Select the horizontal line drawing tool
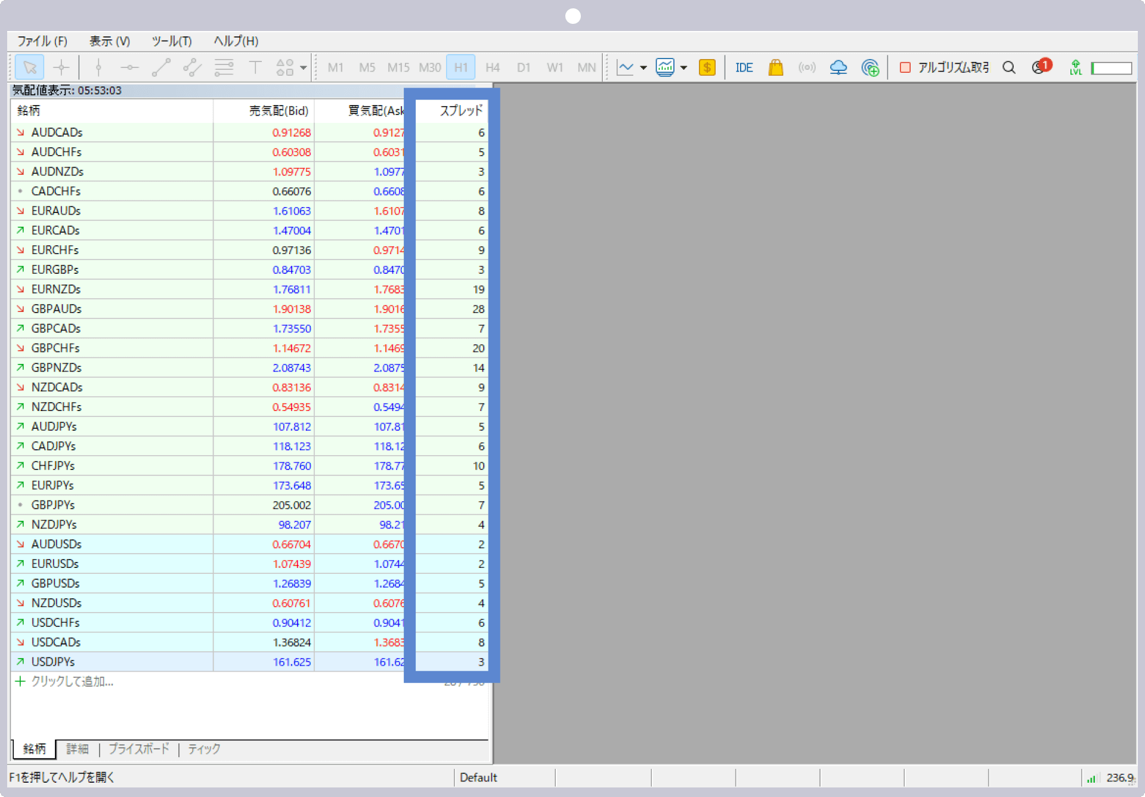 (x=129, y=67)
